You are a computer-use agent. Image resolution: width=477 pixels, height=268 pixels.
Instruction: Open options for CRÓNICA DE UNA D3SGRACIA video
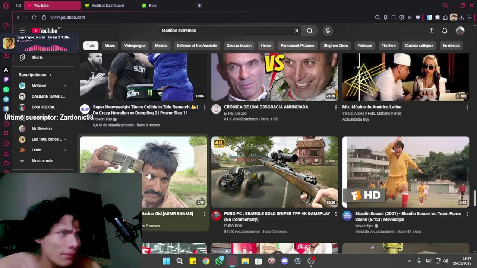click(x=335, y=107)
